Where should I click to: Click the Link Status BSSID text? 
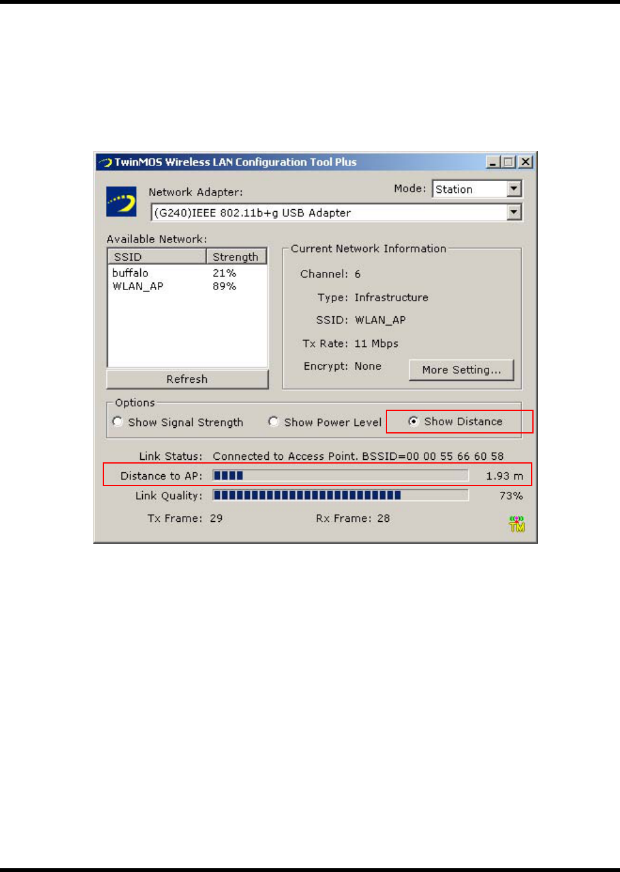(358, 456)
